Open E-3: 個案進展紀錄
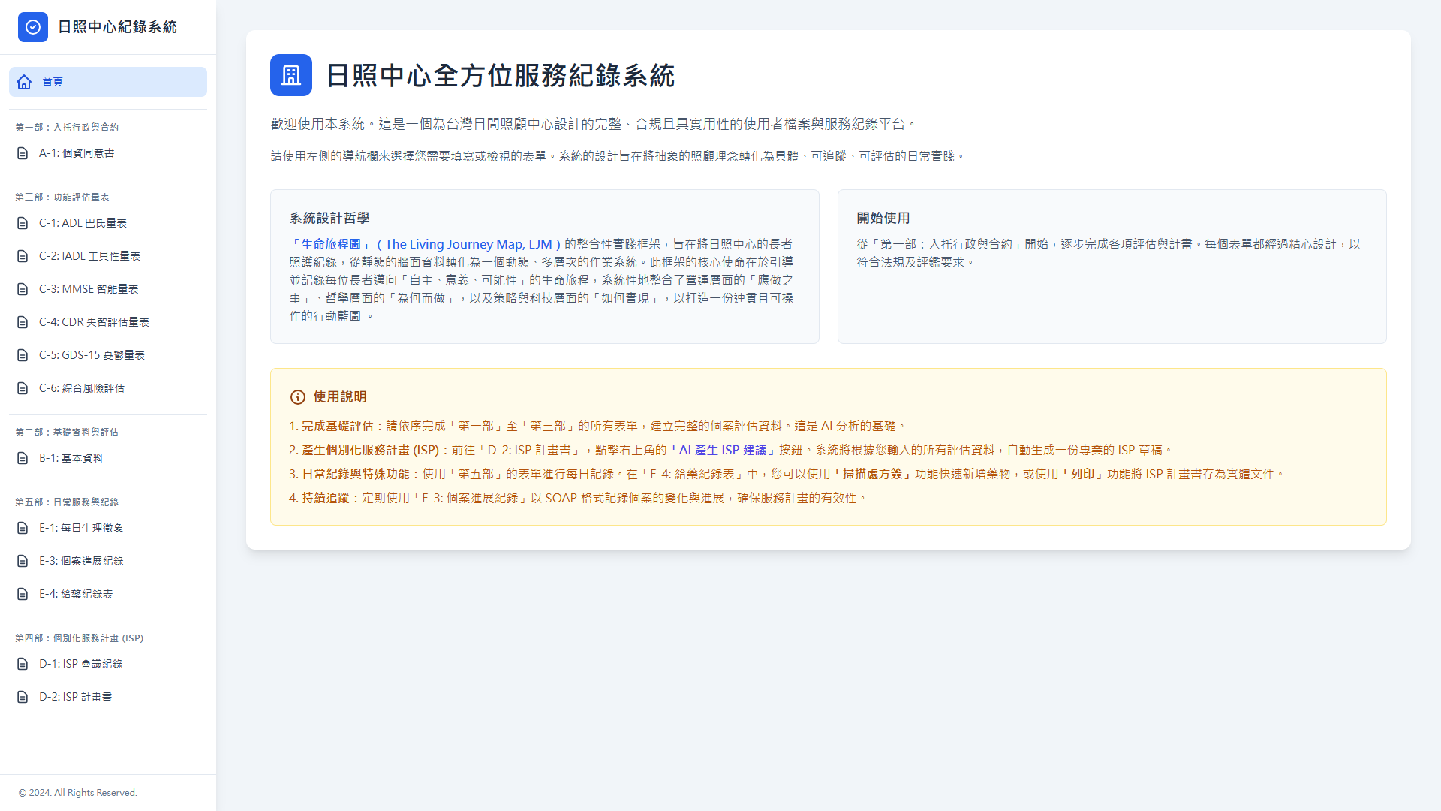Image resolution: width=1441 pixels, height=811 pixels. tap(81, 561)
